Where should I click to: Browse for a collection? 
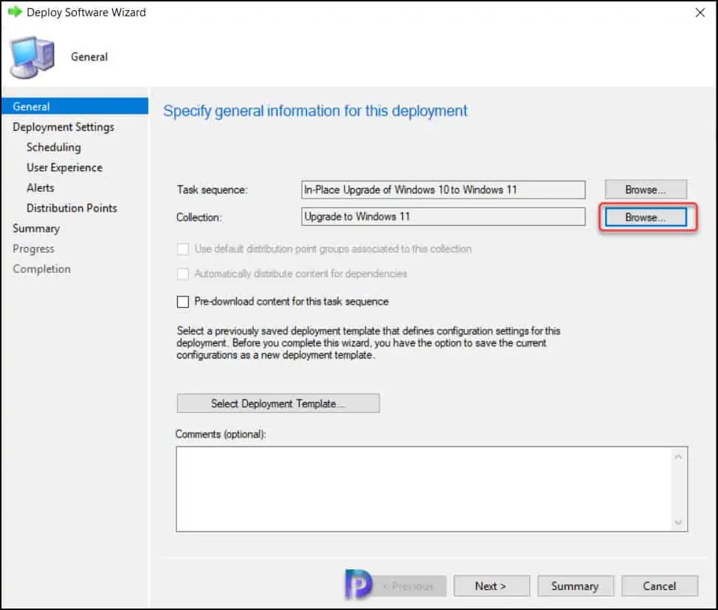(645, 217)
